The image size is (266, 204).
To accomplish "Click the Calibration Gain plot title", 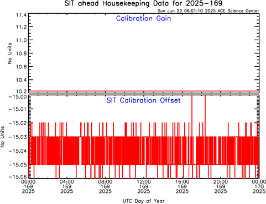I will click(x=143, y=19).
